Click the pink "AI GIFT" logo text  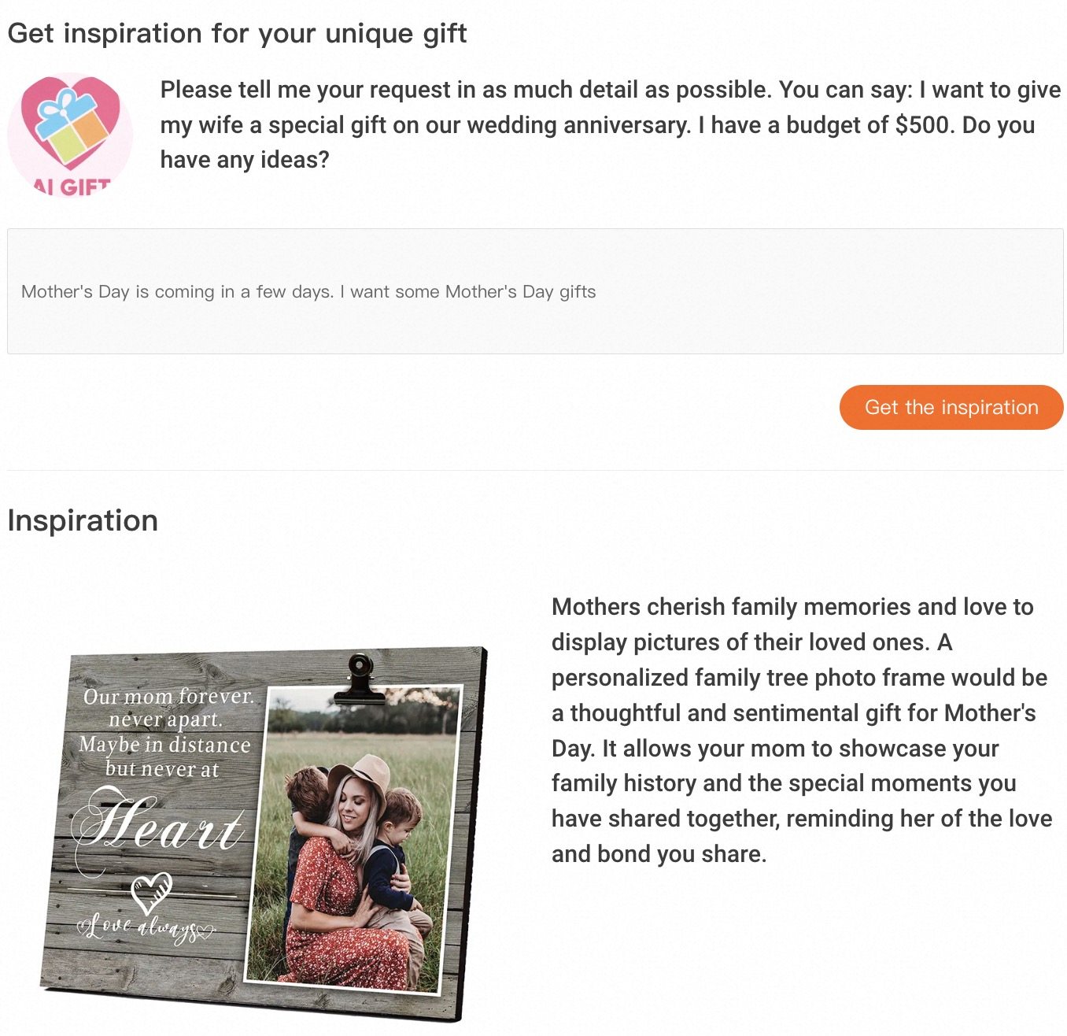(x=72, y=187)
